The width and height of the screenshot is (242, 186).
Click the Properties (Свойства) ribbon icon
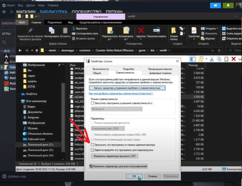(x=194, y=30)
